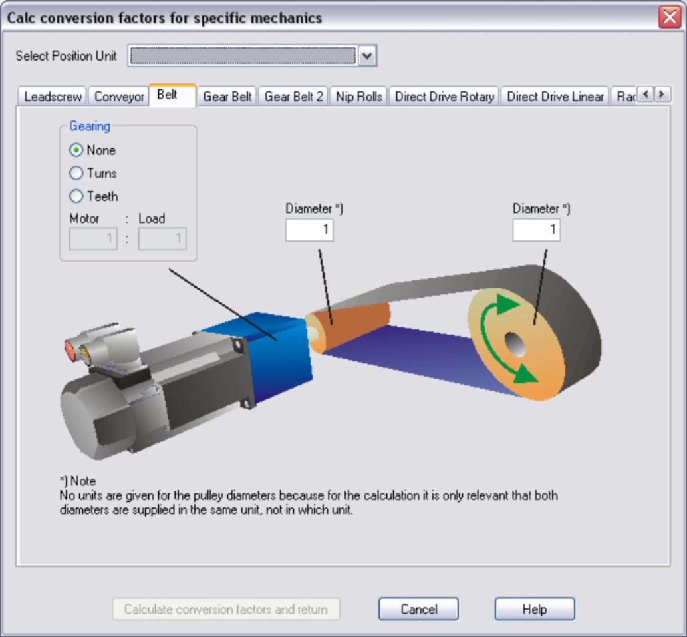Switch to the Gear Belt 2 tab
The height and width of the screenshot is (637, 687).
pos(293,97)
